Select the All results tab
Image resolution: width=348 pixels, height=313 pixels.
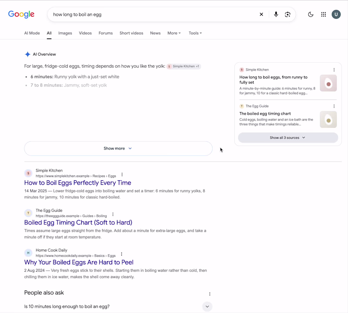49,33
